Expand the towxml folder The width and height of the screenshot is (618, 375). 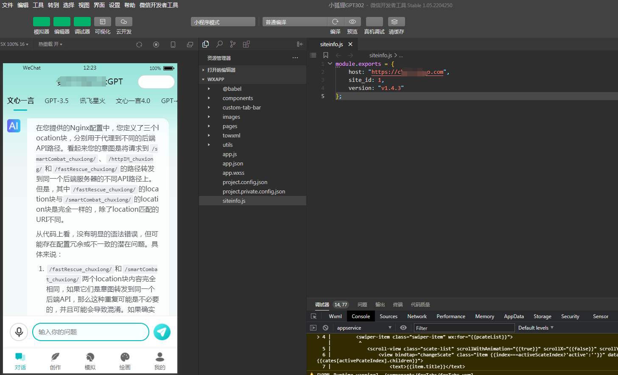(252, 135)
